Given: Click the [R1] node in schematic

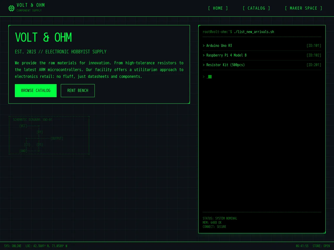Looking at the screenshot, I should point(40,132).
